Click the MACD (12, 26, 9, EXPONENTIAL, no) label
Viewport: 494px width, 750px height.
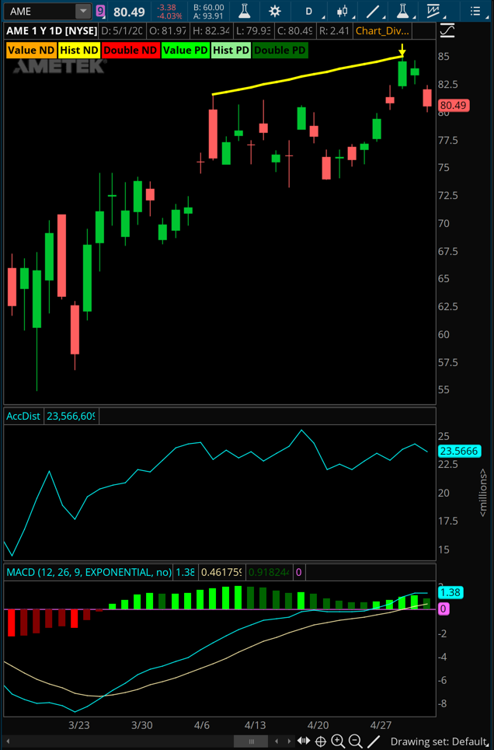coord(89,572)
